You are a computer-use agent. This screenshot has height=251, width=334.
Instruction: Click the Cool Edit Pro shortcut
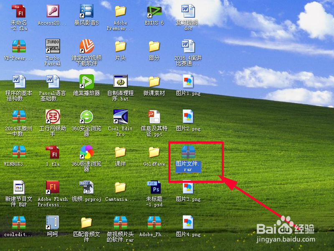click(120, 117)
